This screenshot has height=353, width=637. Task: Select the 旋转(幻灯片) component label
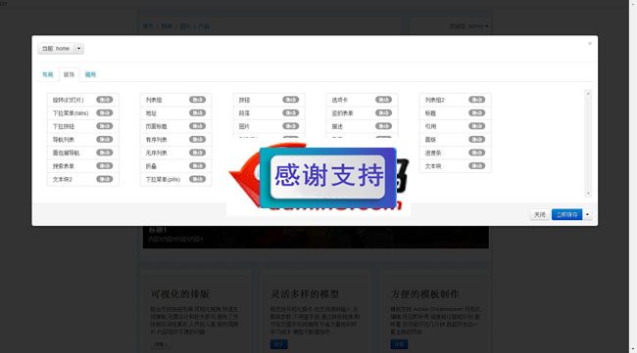(68, 100)
